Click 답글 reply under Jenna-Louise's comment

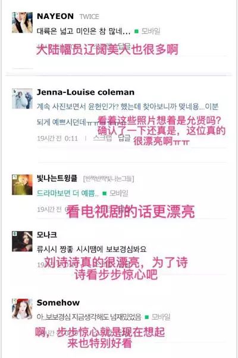pos(124,138)
